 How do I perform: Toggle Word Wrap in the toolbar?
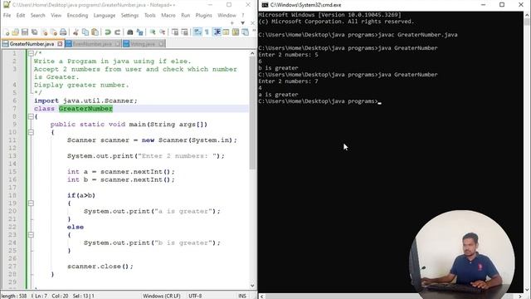[x=197, y=32]
